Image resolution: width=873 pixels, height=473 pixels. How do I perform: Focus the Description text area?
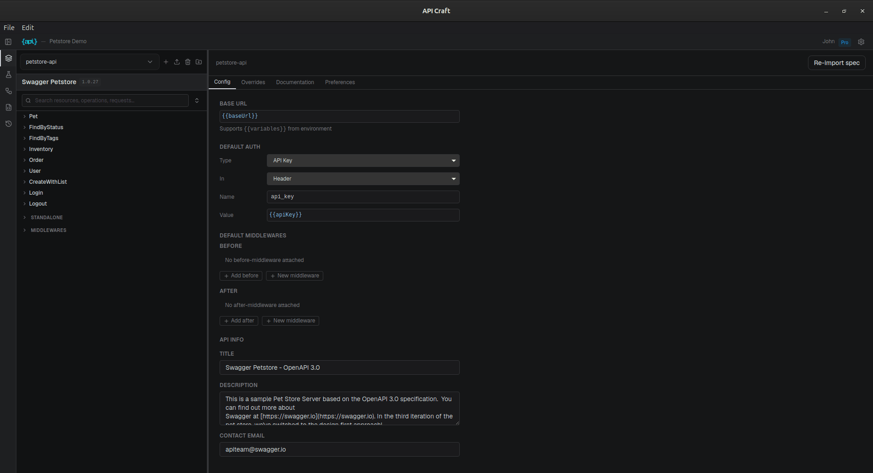(x=340, y=408)
